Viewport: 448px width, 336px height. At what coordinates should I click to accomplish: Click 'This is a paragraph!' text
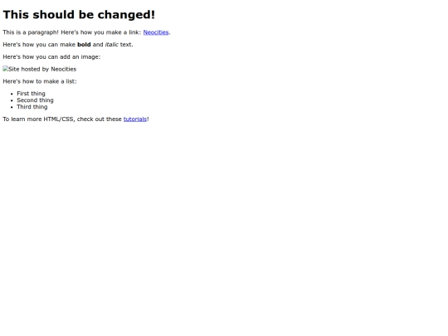pos(31,32)
